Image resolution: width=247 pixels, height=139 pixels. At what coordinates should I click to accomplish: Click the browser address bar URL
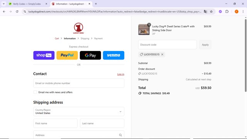click(x=115, y=12)
